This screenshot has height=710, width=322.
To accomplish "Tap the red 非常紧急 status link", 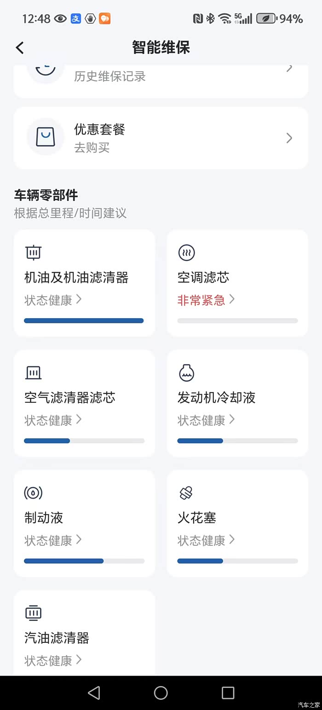I will (x=201, y=300).
